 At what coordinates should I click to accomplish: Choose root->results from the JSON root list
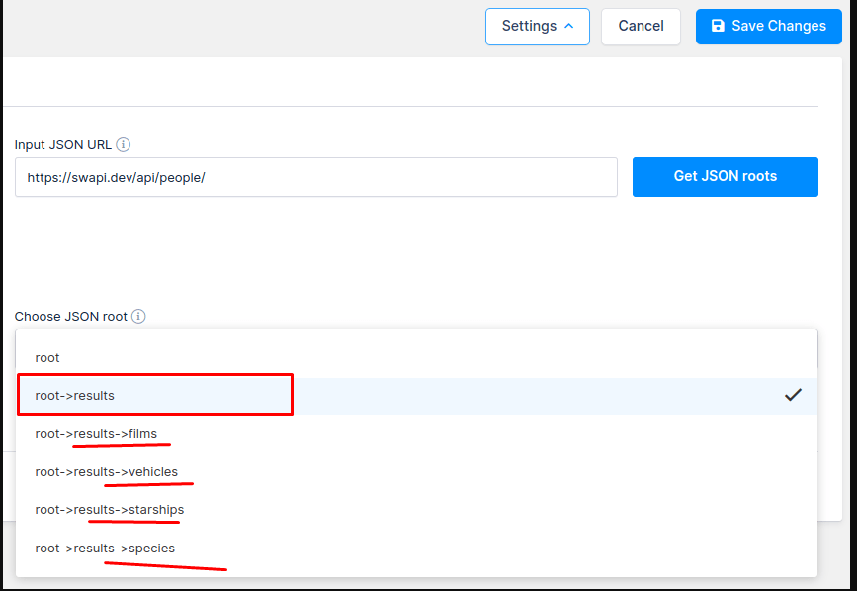coord(75,395)
